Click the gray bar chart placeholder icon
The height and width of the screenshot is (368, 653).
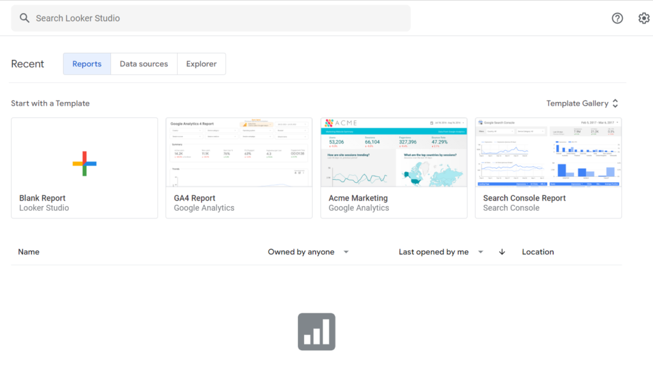coord(316,332)
